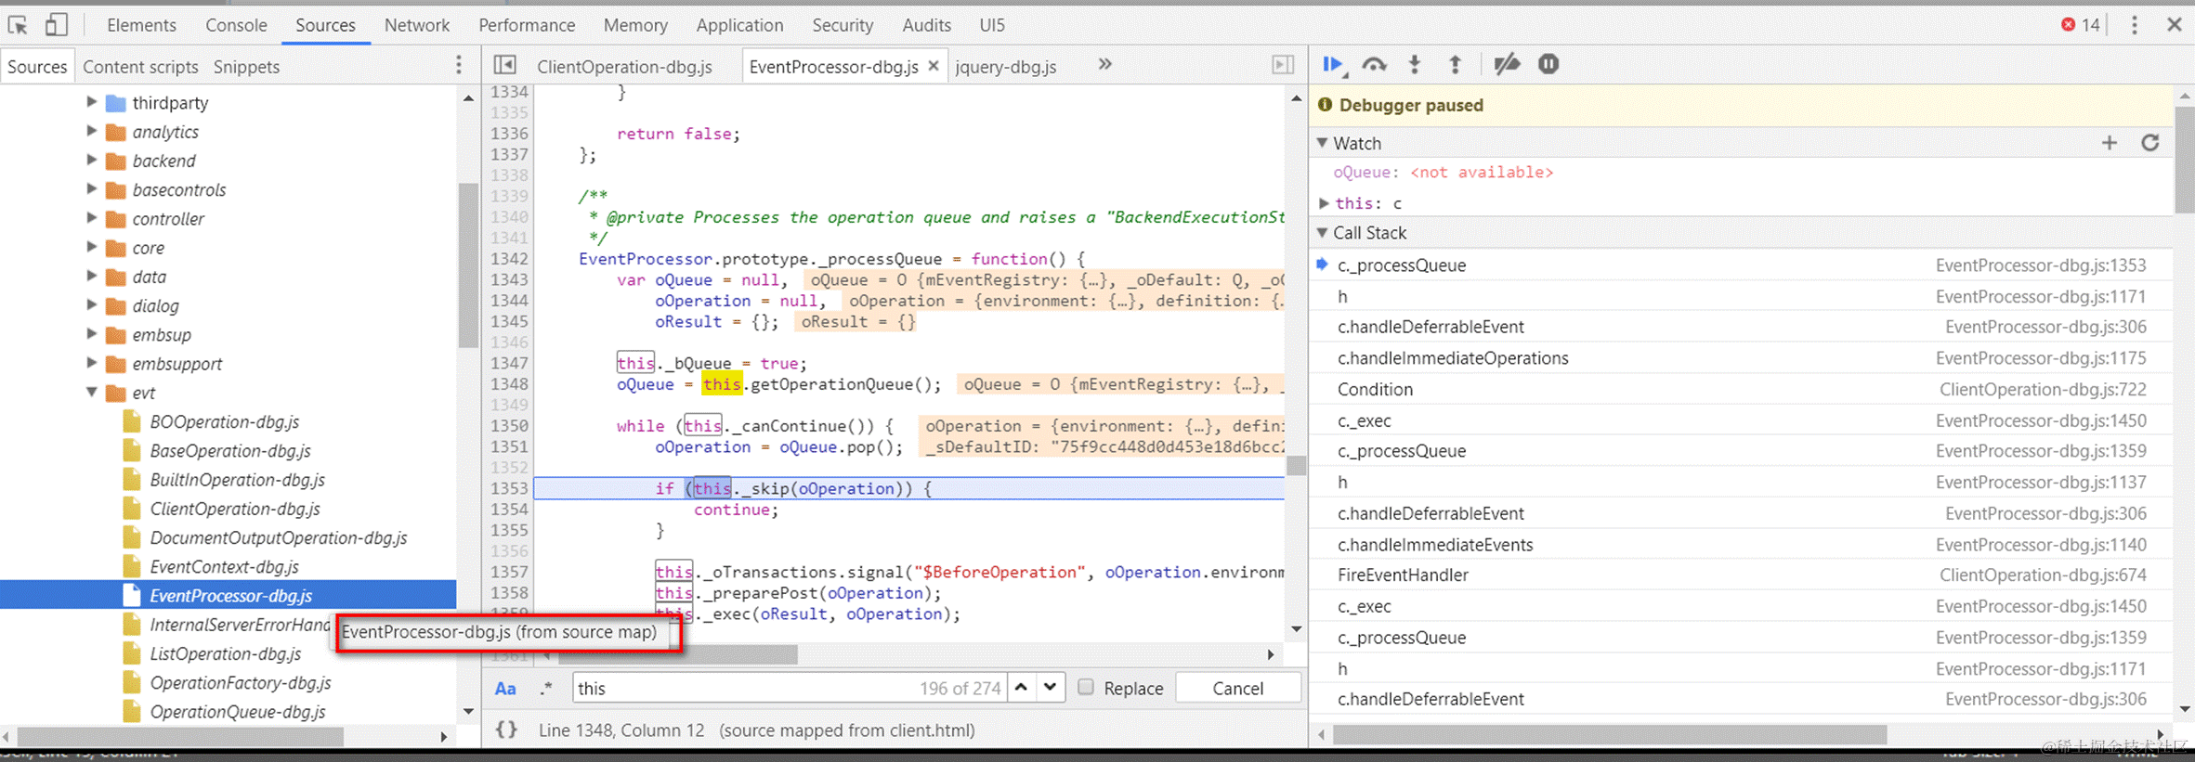Click the debugger pane horizontal scrollbar
The width and height of the screenshot is (2195, 762).
pyautogui.click(x=1608, y=734)
